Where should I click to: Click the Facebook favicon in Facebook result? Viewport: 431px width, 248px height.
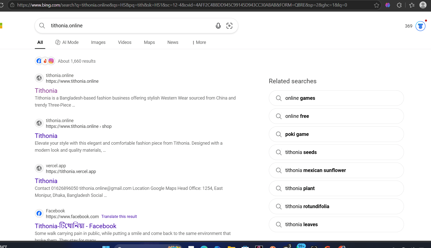[x=39, y=214]
